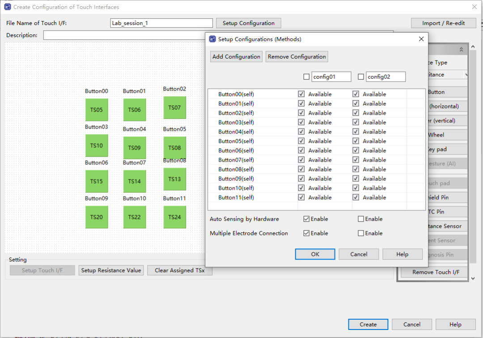Cancel the Setup Configurations dialog
This screenshot has height=338, width=483.
(359, 254)
